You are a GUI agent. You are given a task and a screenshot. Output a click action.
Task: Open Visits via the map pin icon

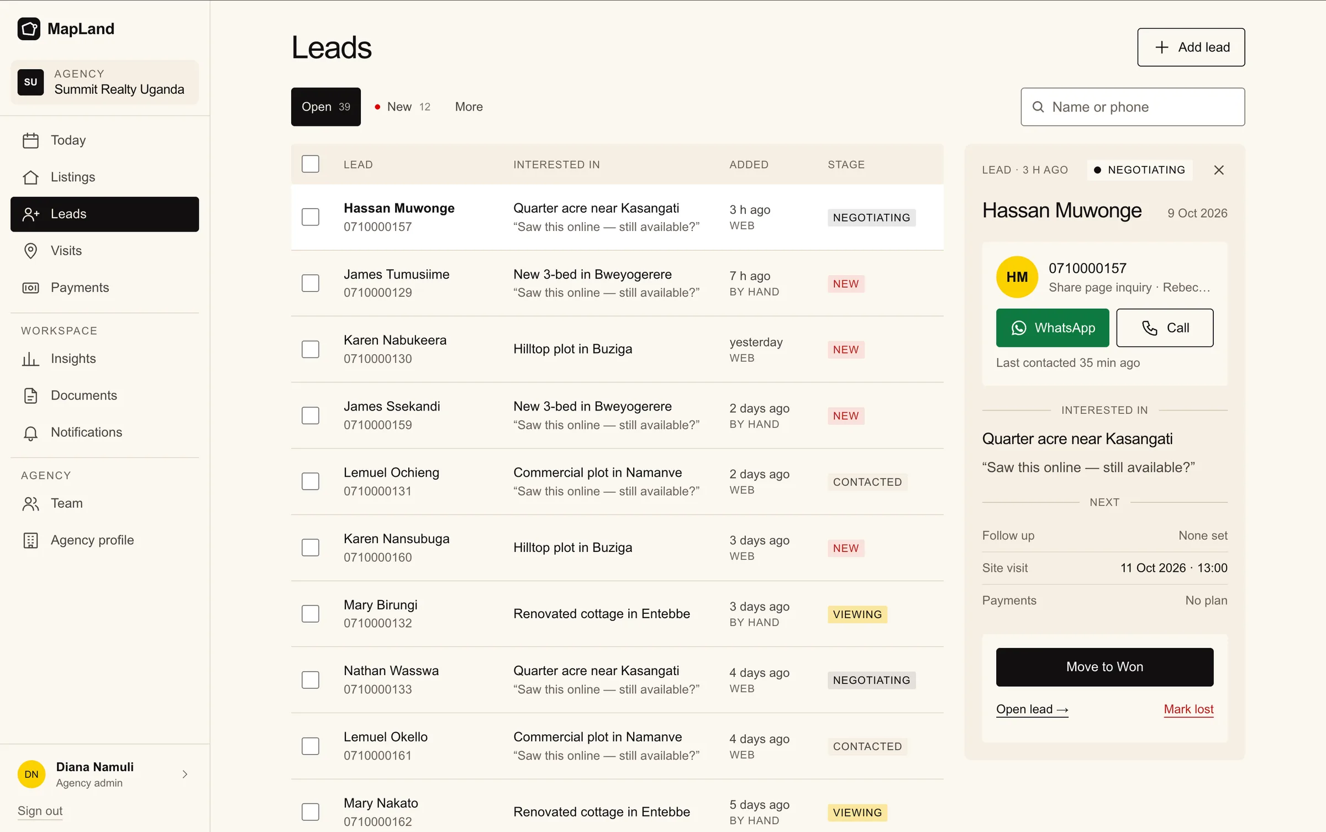tap(30, 251)
